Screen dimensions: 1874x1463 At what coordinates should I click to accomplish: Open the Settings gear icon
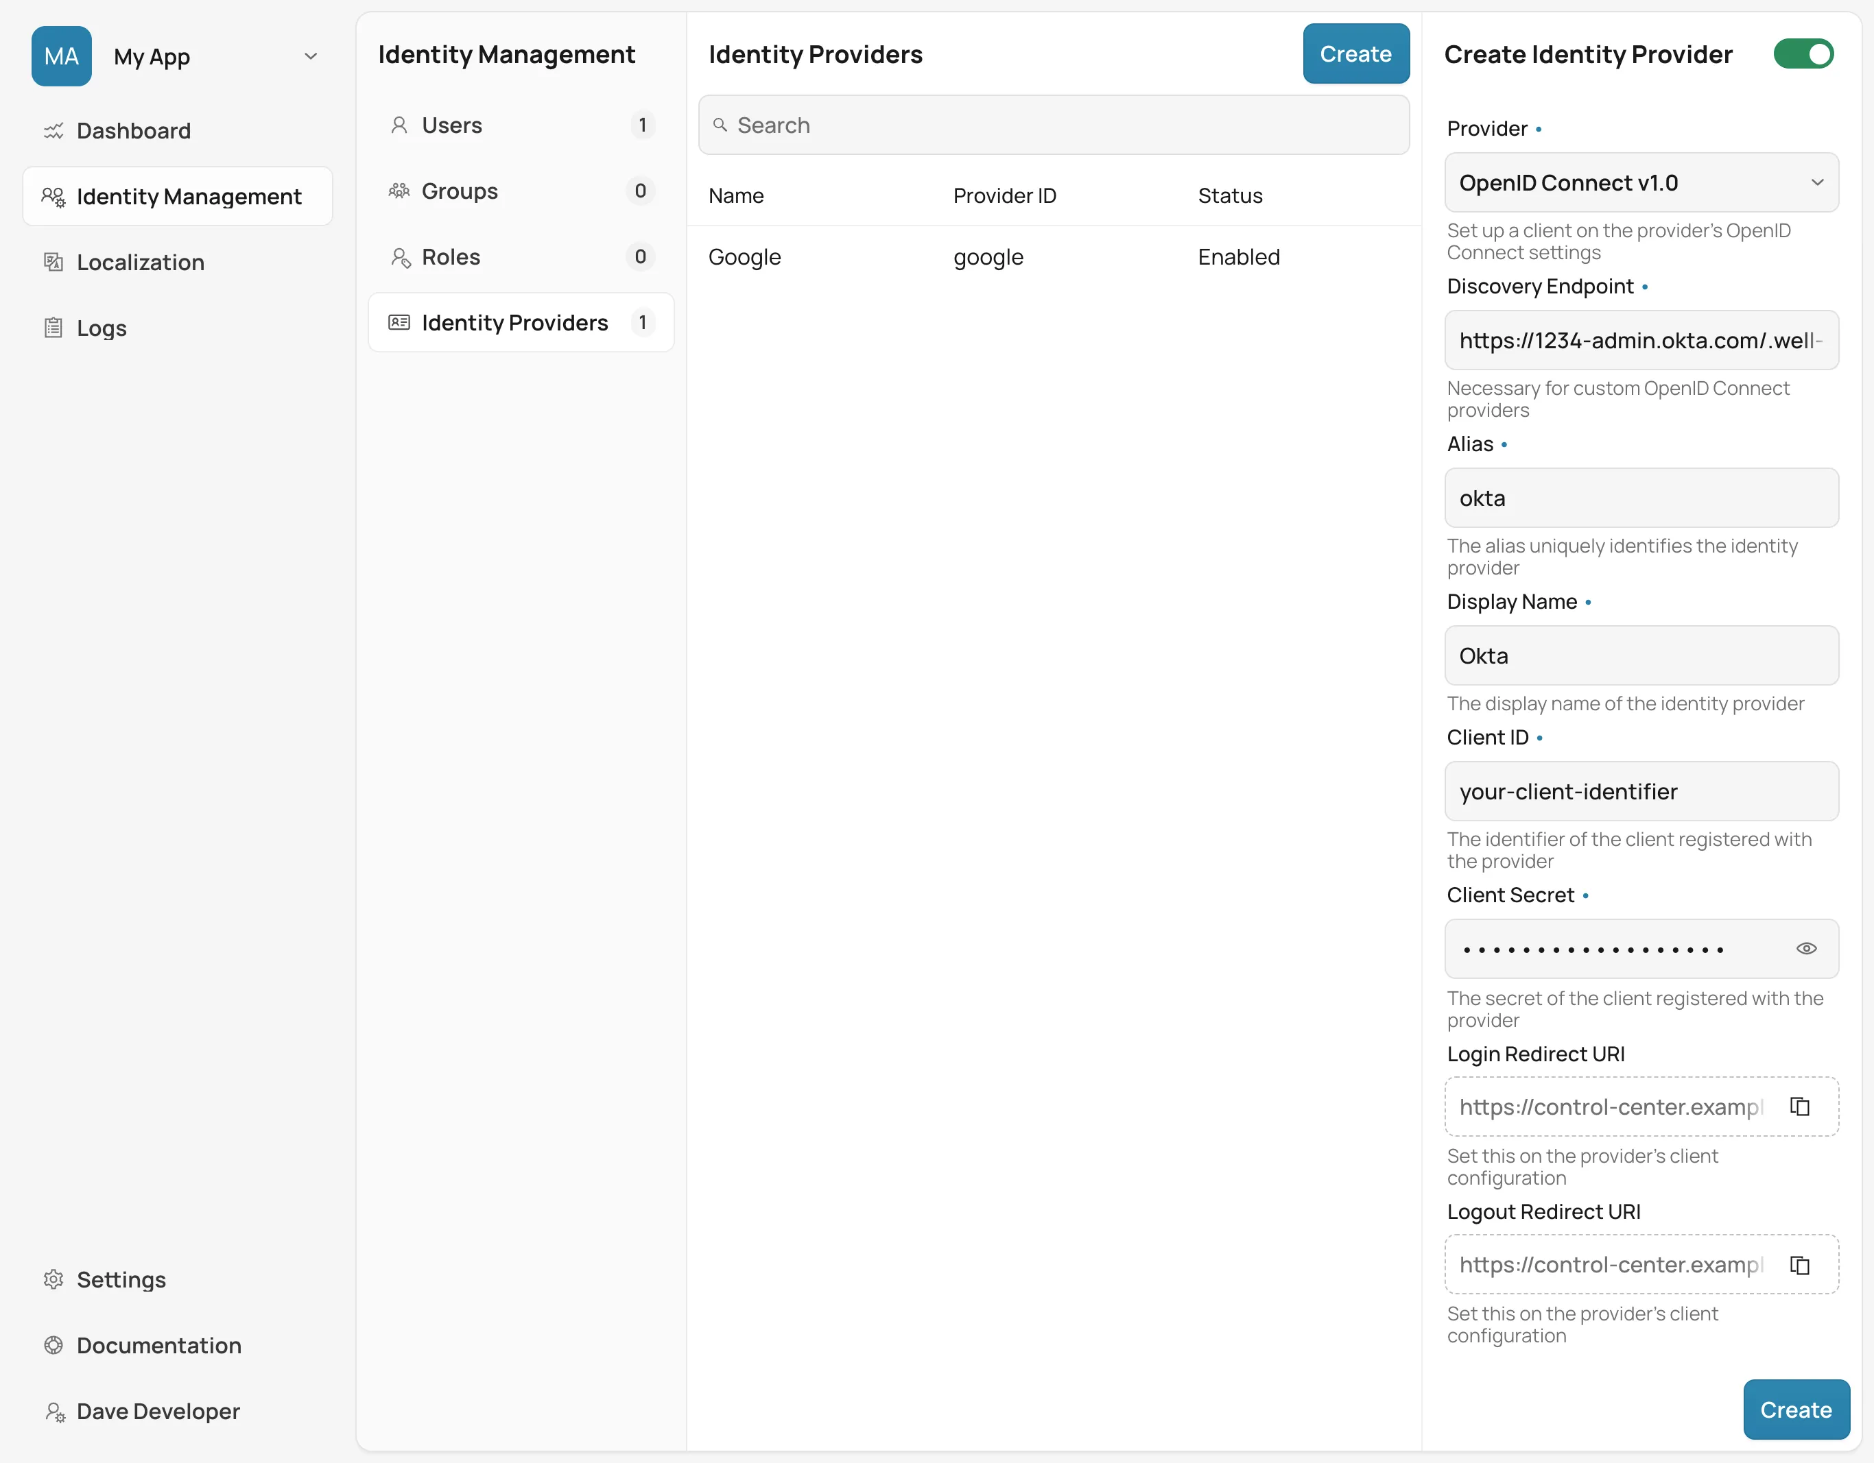point(54,1279)
